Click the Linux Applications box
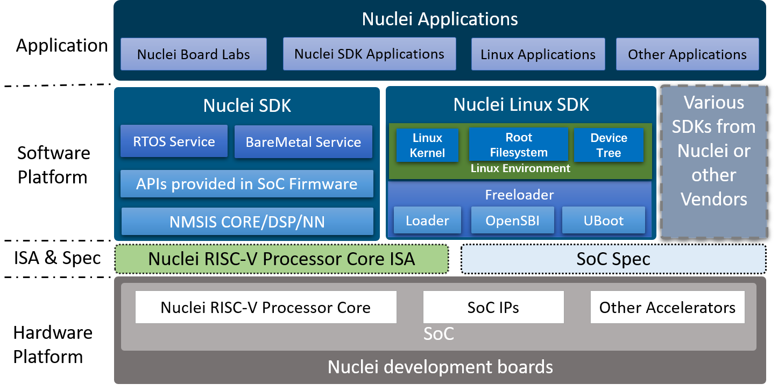Image resolution: width=778 pixels, height=391 pixels. (x=538, y=54)
